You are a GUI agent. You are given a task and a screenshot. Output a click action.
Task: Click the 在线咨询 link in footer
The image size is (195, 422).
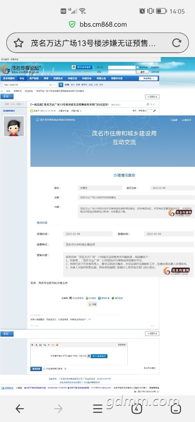(7, 388)
